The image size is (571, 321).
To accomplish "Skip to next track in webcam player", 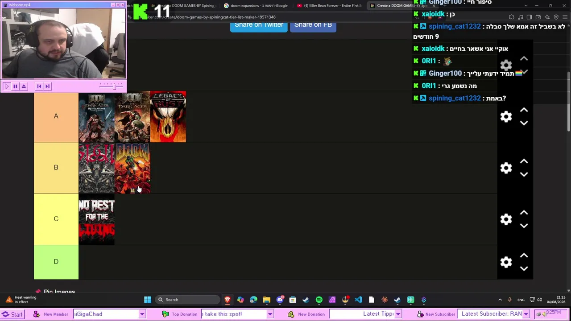I will click(48, 86).
